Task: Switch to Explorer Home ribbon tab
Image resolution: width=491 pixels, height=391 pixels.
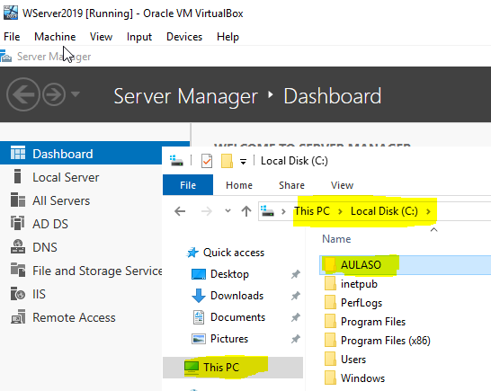Action: (239, 185)
